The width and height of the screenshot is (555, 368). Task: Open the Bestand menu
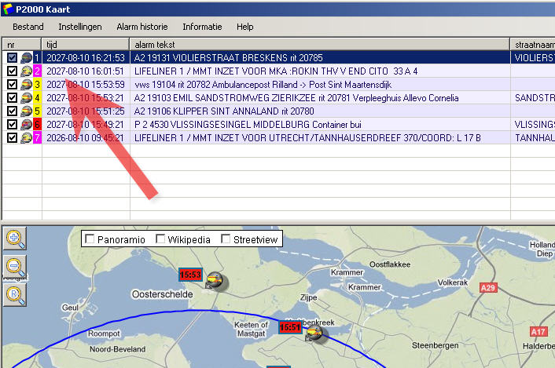(x=28, y=27)
